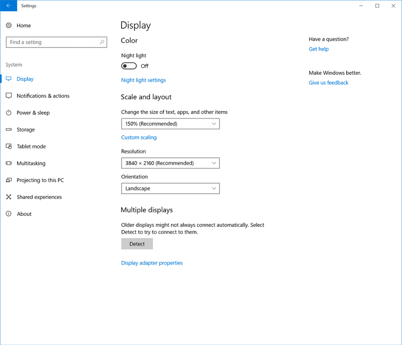
Task: Click the Tablet mode icon
Action: (8, 146)
